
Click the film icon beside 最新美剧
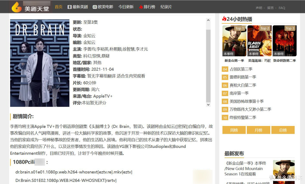tap(69, 7)
